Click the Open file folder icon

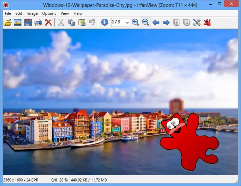[8, 22]
